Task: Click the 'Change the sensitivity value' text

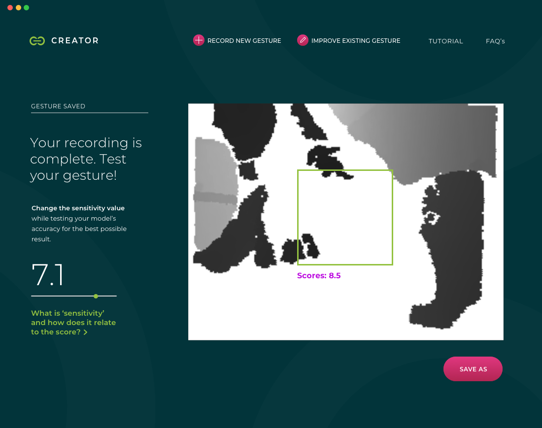Action: pyautogui.click(x=78, y=208)
